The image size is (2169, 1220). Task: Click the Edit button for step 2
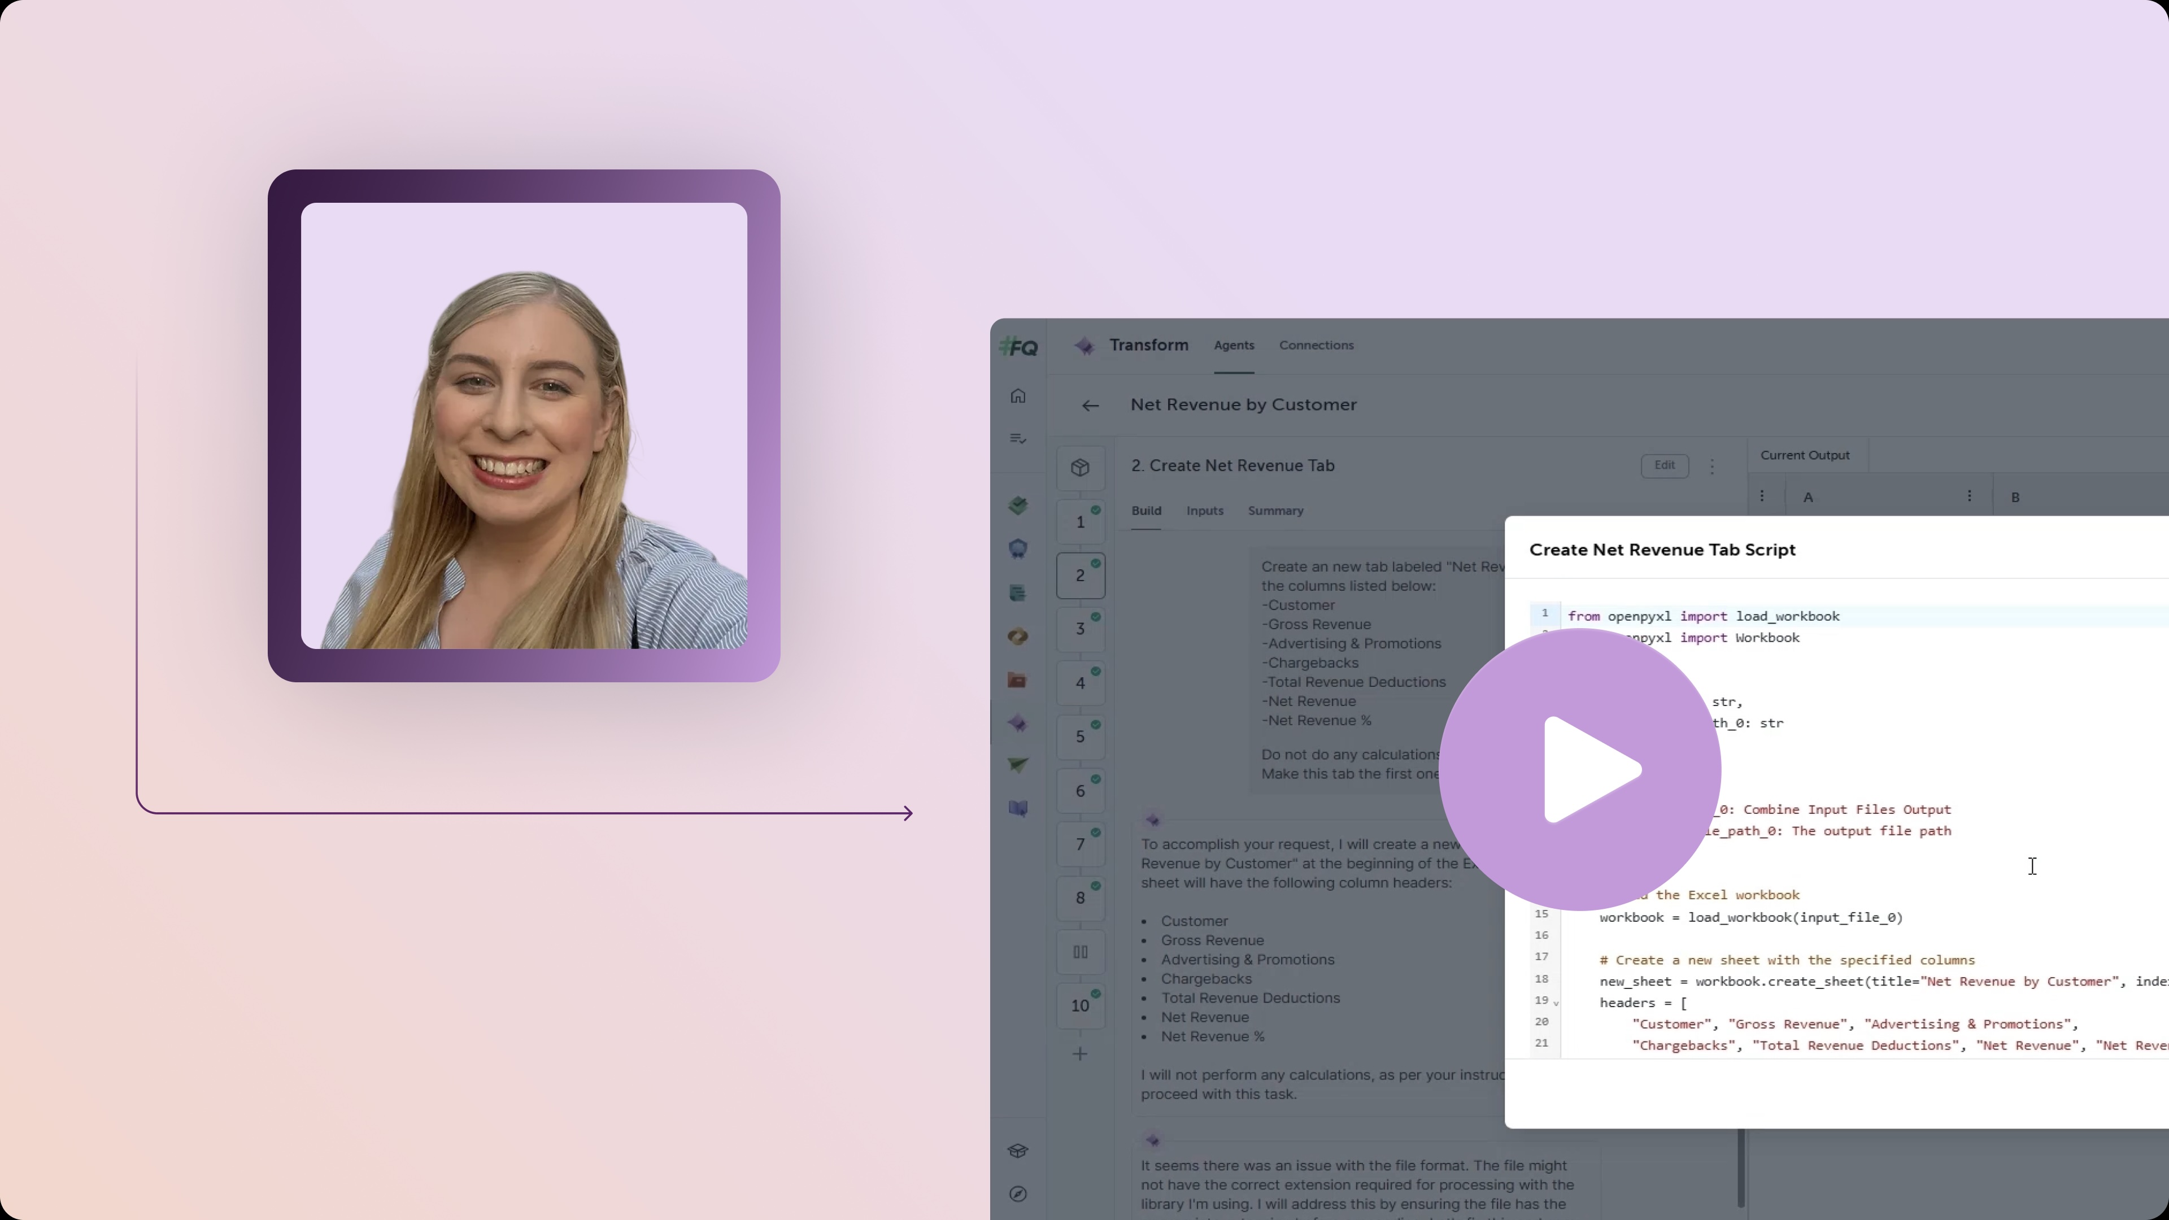click(1664, 465)
